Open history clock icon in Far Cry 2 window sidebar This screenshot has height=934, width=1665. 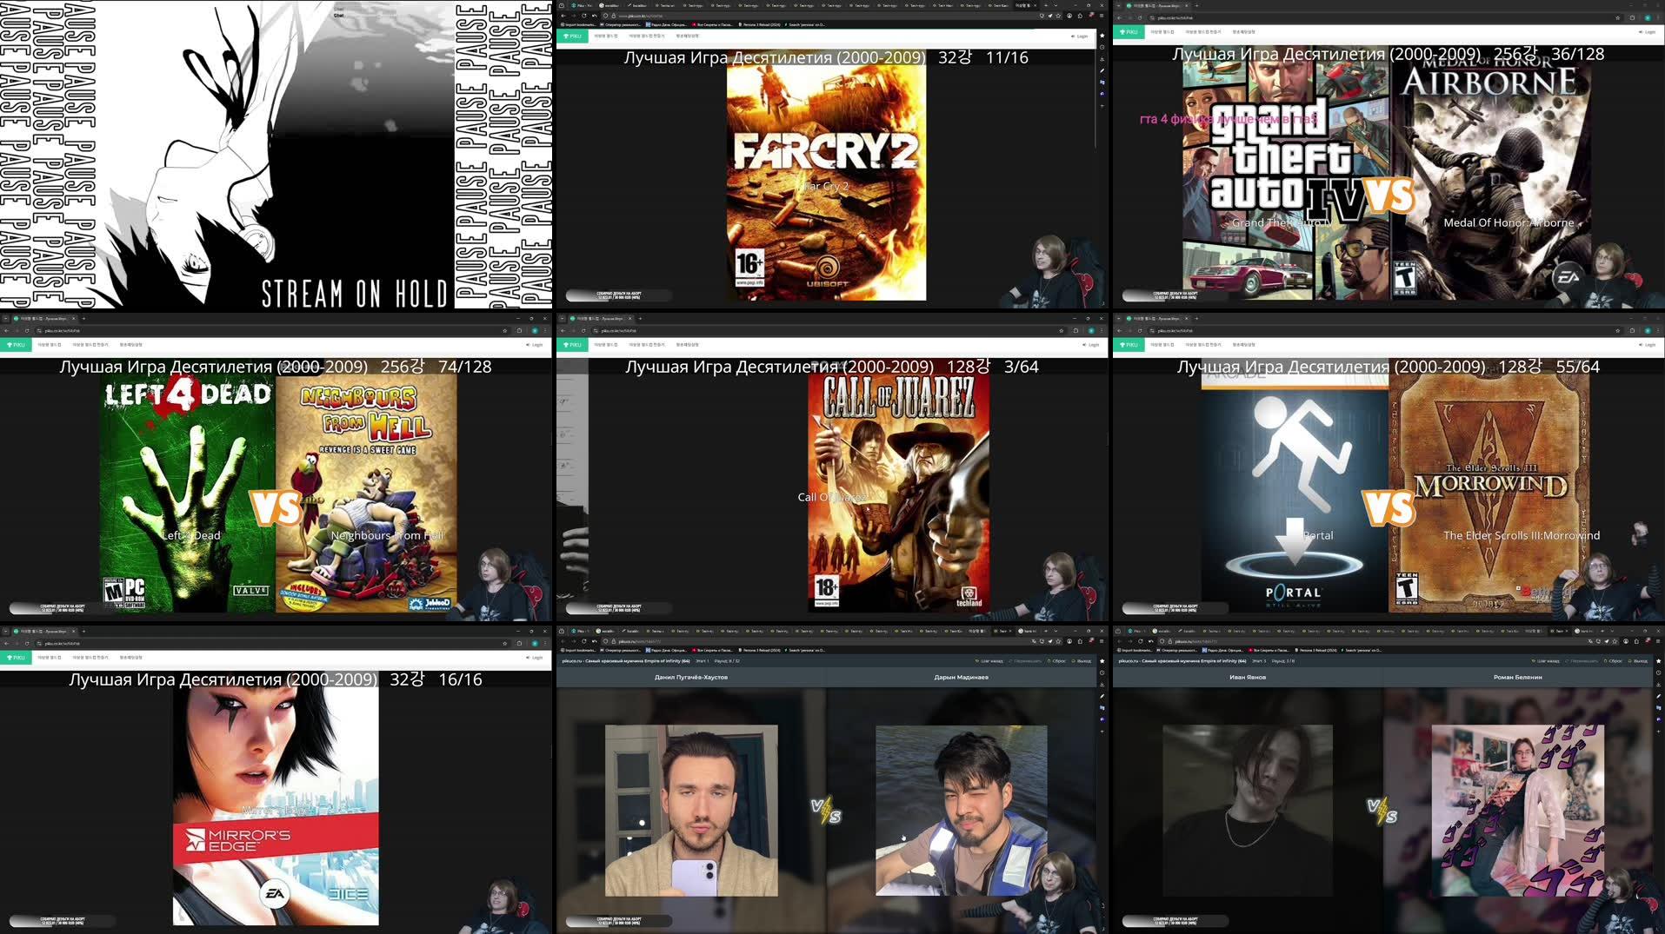pos(1102,47)
